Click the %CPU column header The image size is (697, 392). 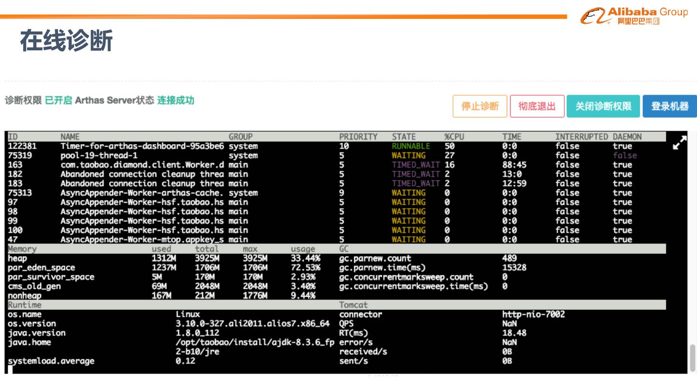point(454,136)
